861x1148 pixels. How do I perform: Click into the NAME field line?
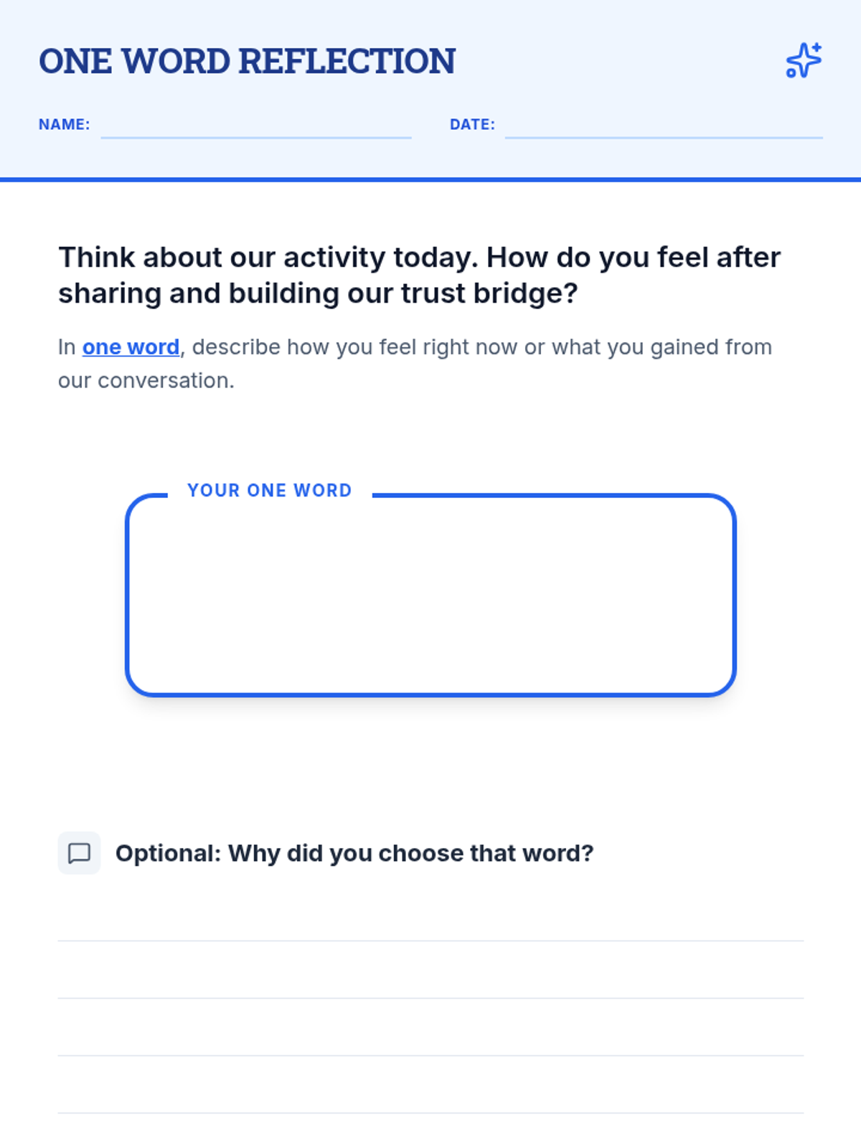[255, 126]
